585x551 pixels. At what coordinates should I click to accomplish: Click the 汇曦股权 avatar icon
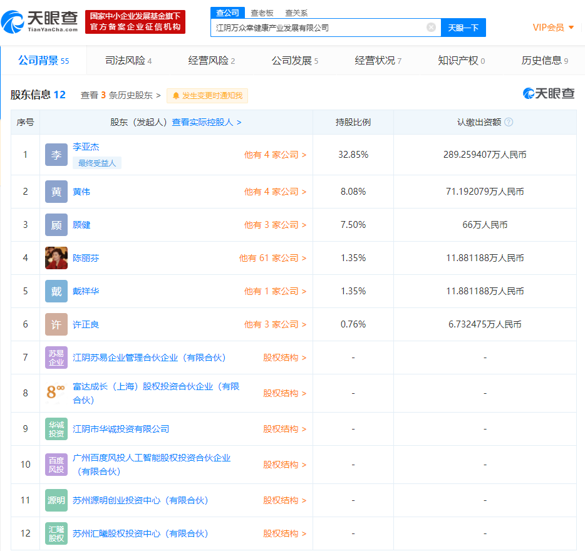56,533
